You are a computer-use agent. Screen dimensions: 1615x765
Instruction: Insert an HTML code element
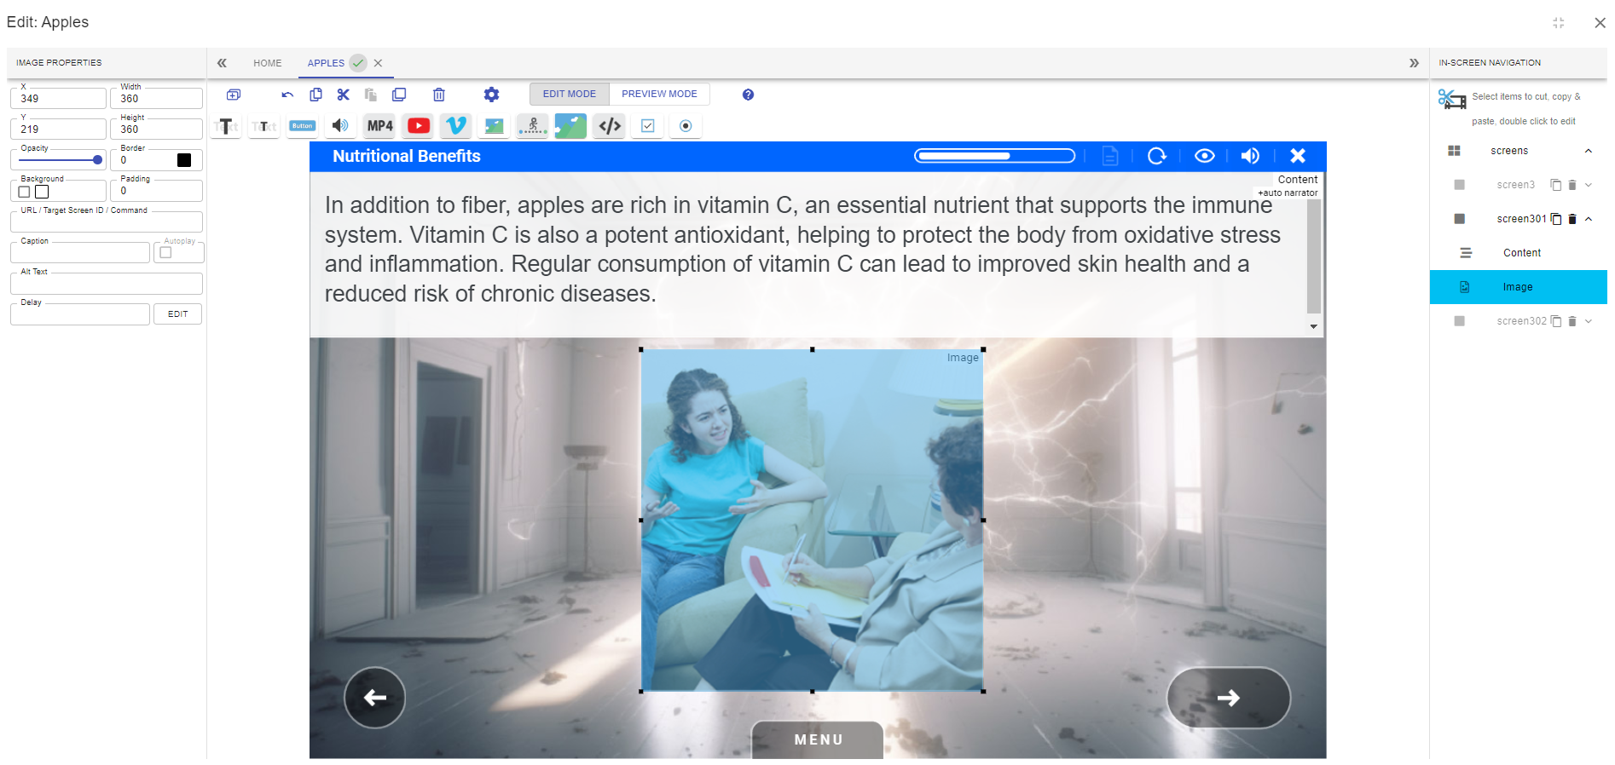click(610, 126)
